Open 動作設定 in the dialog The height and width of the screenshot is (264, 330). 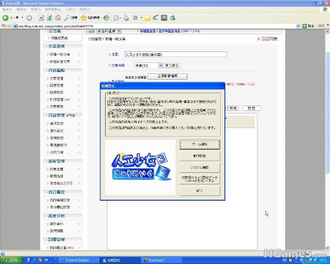click(x=200, y=156)
